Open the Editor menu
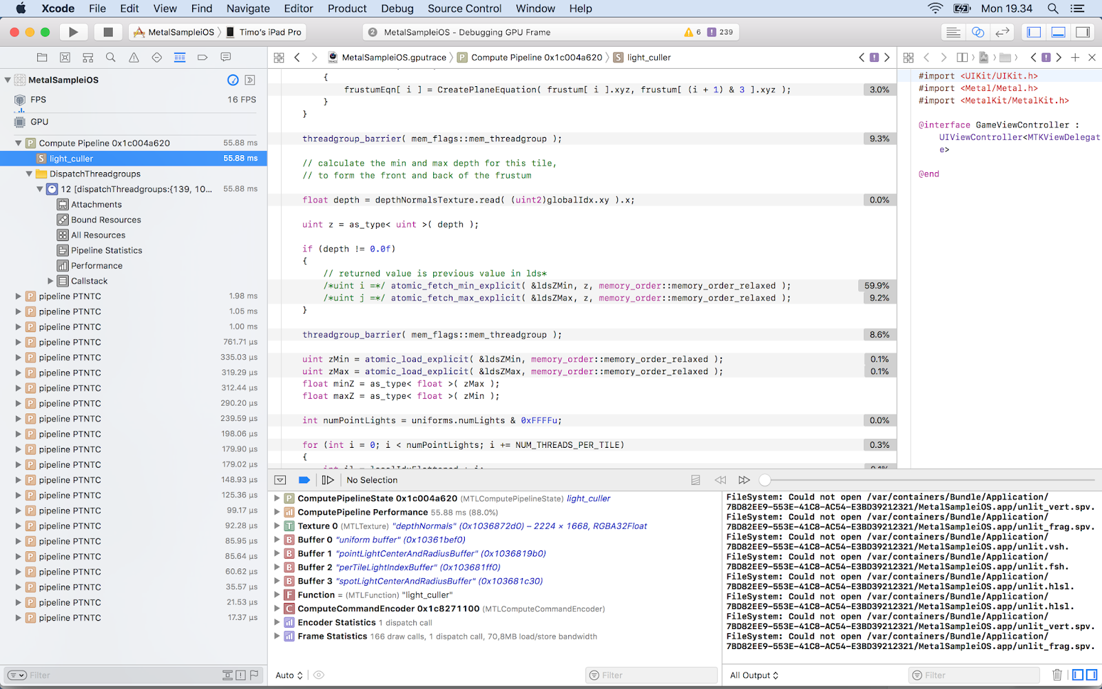 point(298,8)
